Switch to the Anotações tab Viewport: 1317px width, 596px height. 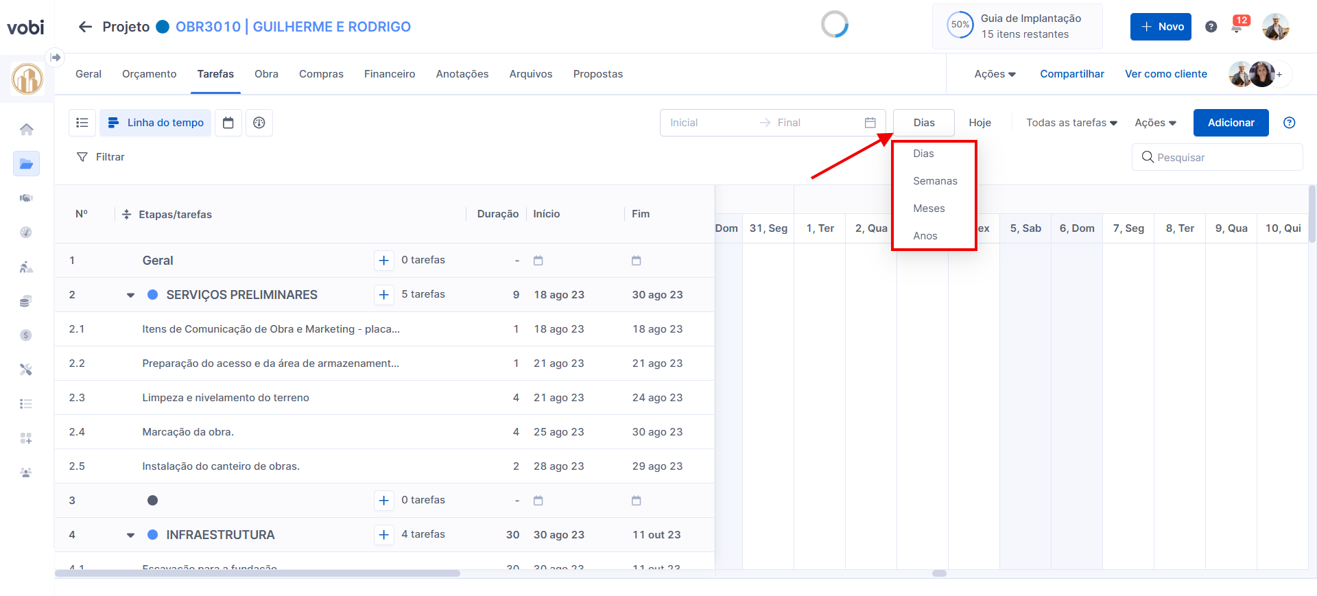462,74
